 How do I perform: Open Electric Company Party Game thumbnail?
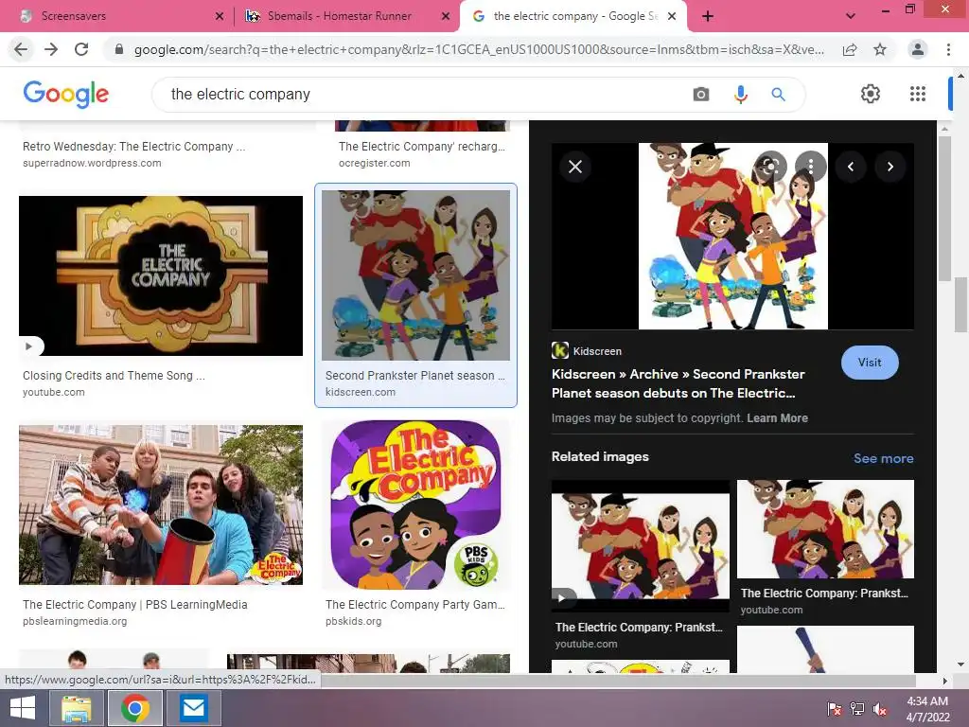(416, 505)
